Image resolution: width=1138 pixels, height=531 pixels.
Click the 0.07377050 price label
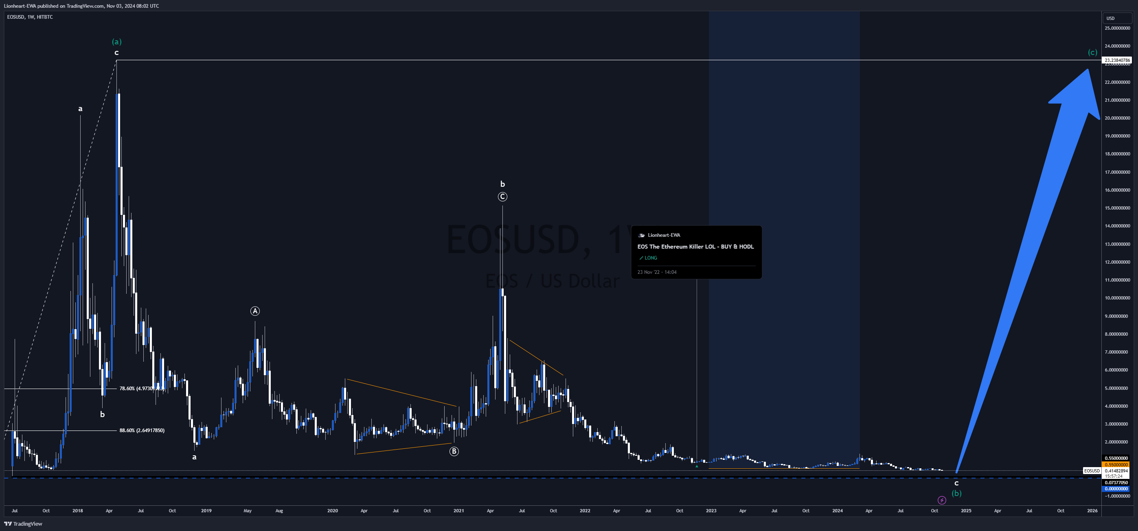click(x=1116, y=483)
